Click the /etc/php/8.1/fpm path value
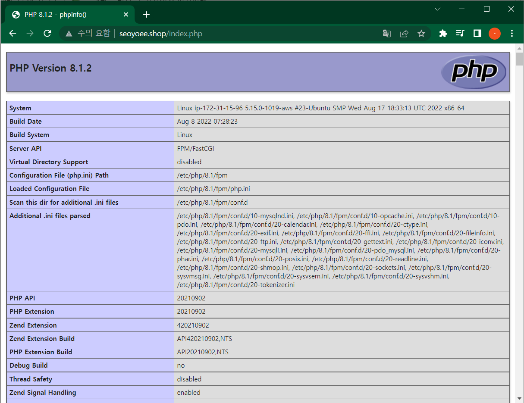Screen dimensions: 524x403 [x=202, y=175]
